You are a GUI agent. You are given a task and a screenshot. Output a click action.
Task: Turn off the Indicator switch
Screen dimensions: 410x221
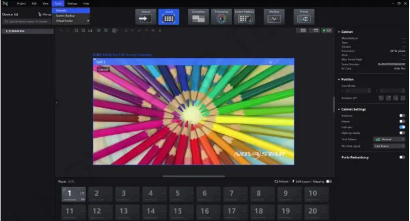402,127
